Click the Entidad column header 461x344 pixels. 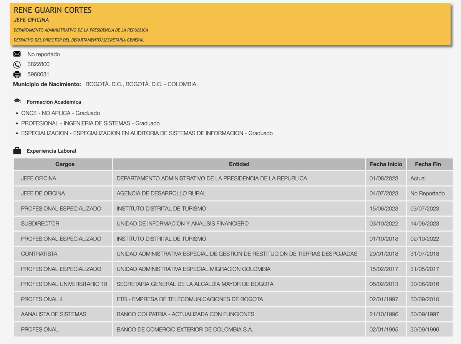[239, 164]
